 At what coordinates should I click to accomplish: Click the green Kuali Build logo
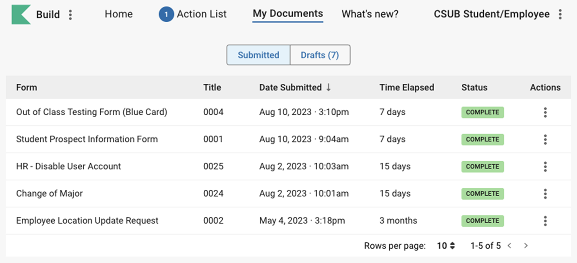21,15
